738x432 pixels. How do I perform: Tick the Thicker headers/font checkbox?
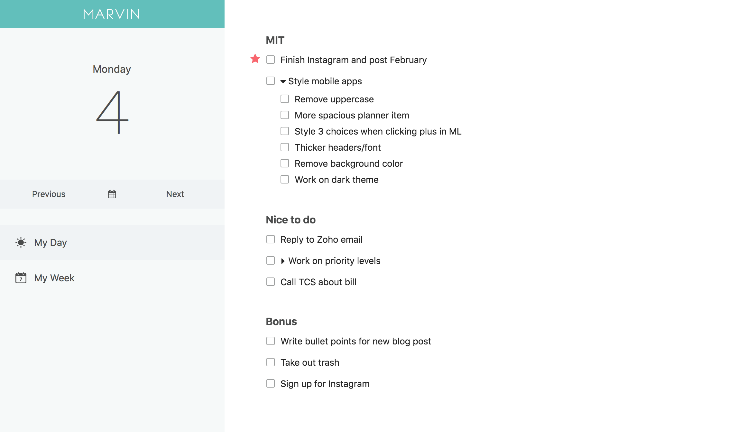[285, 147]
